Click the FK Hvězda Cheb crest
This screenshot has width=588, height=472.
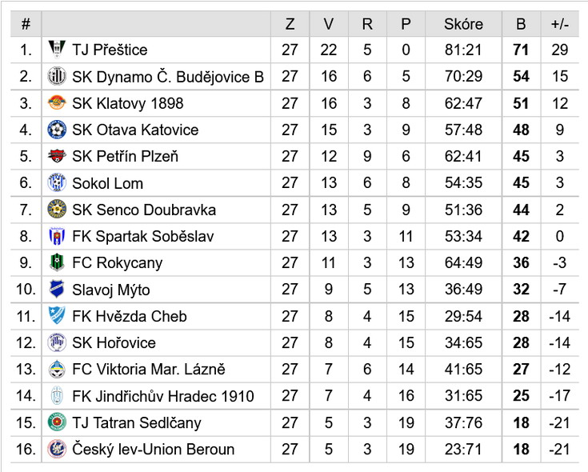tap(57, 316)
